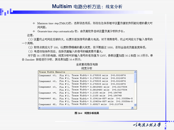Click note (2) about sample points over 100
This screenshot has width=174, height=130.
(x=87, y=48)
